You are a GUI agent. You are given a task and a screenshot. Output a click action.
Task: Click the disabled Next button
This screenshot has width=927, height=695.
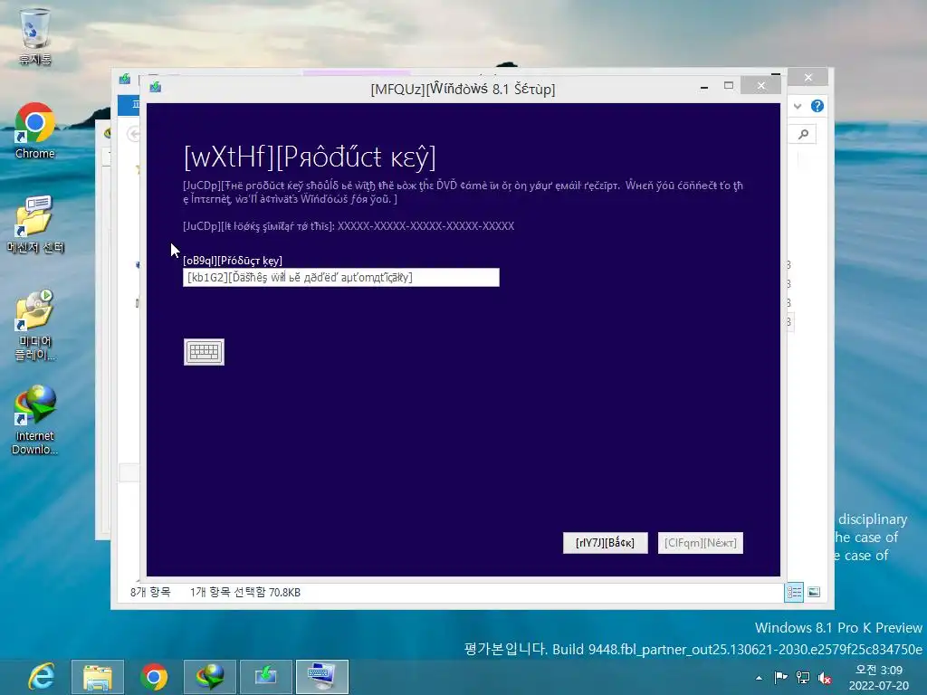(701, 543)
